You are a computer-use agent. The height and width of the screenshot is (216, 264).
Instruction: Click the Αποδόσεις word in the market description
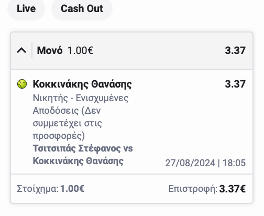click(56, 111)
